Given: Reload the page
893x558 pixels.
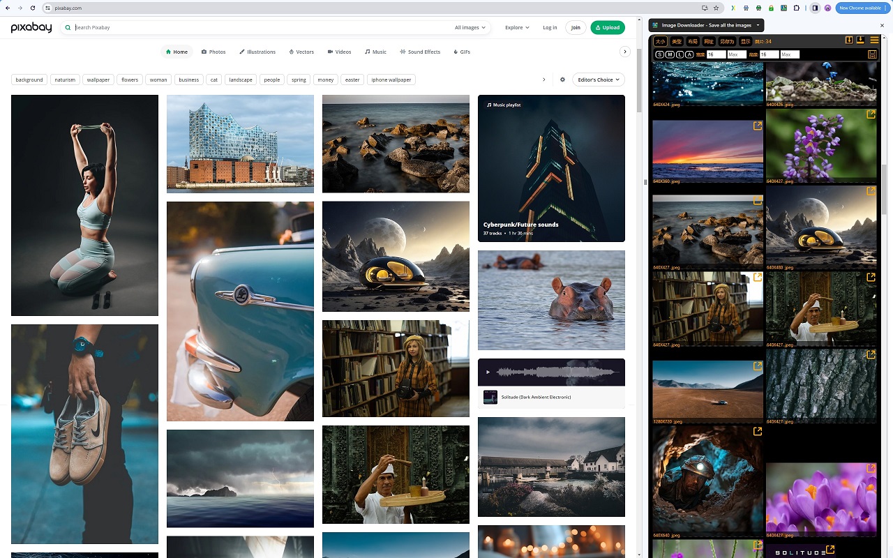Looking at the screenshot, I should [32, 8].
